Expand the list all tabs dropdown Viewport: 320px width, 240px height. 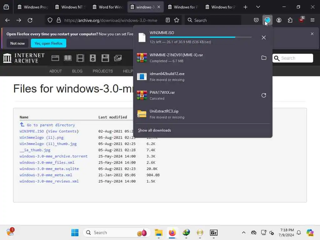click(258, 7)
